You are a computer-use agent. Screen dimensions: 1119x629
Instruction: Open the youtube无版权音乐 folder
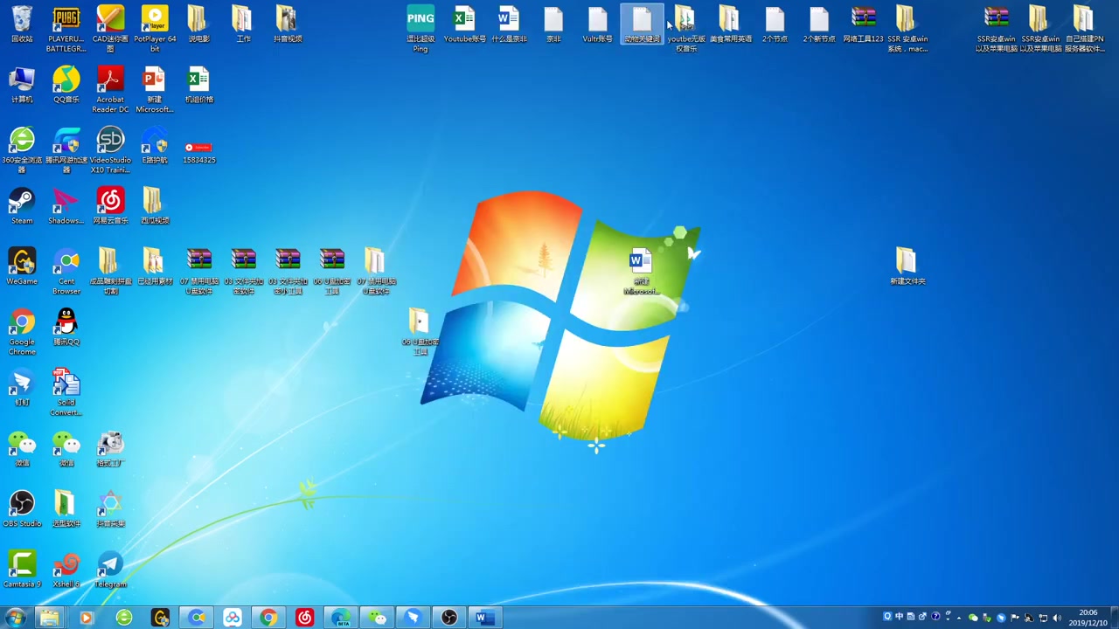686,29
